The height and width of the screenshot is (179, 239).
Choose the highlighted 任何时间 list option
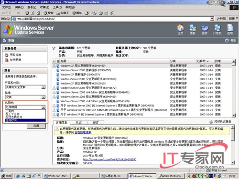[x=25, y=120]
